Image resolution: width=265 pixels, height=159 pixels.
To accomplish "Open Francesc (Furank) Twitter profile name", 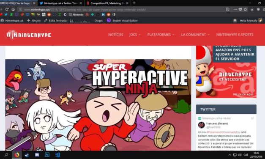I will click(x=217, y=123).
